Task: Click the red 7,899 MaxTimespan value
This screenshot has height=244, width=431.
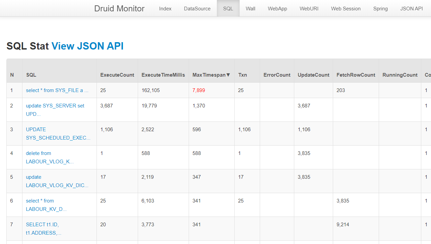Action: click(x=199, y=90)
